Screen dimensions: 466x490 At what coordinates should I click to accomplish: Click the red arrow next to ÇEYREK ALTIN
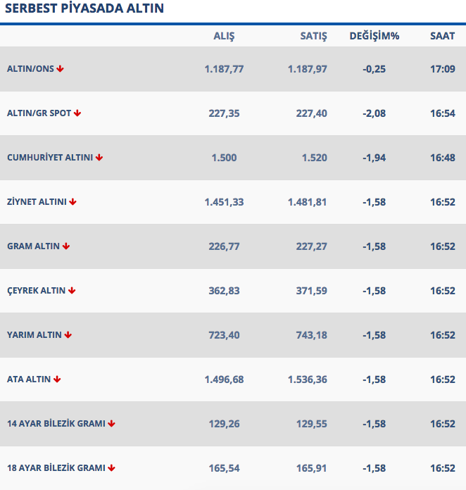72,291
